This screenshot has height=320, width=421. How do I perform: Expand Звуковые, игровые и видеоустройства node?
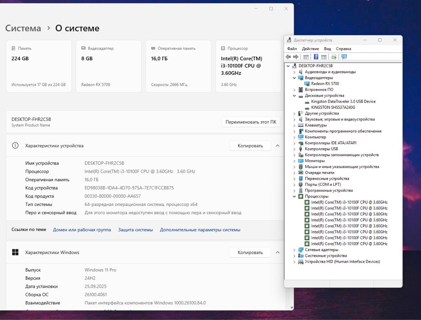pyautogui.click(x=294, y=120)
